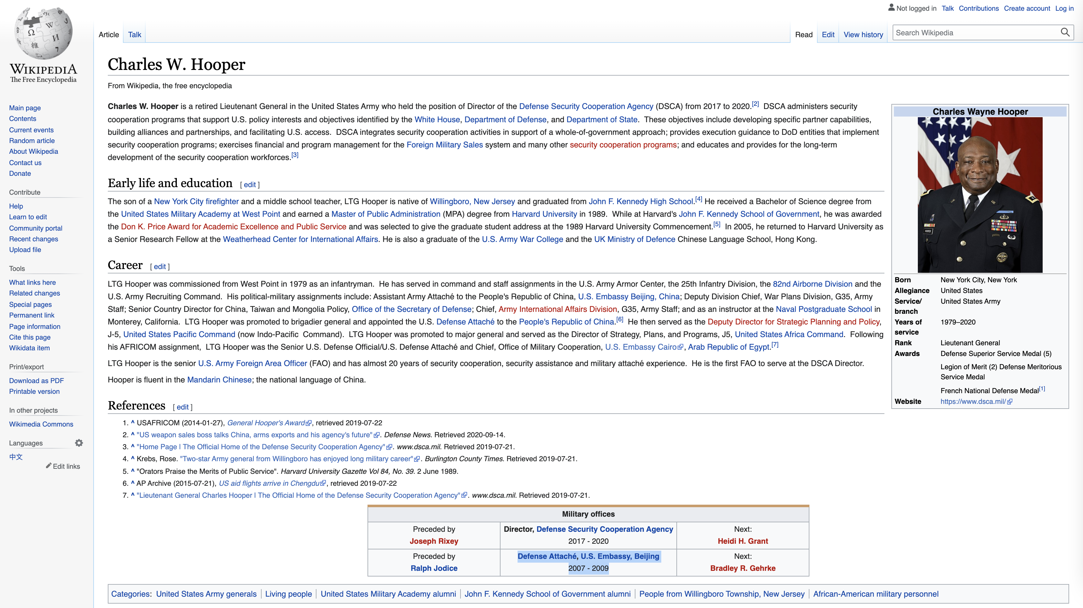Open Community portal link
Image resolution: width=1083 pixels, height=608 pixels.
36,228
